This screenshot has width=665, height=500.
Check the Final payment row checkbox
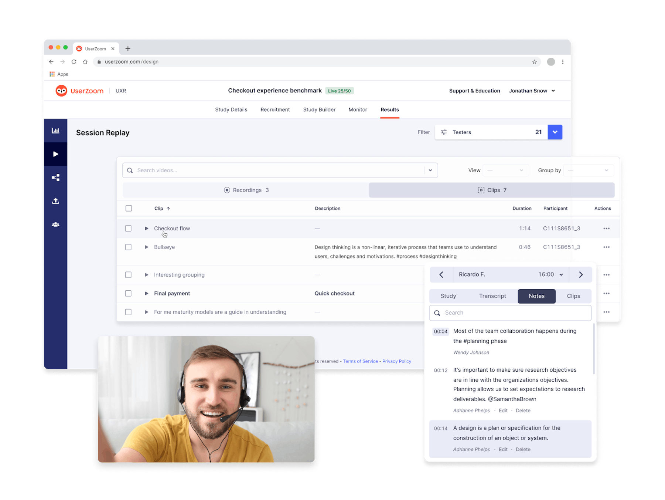point(128,293)
